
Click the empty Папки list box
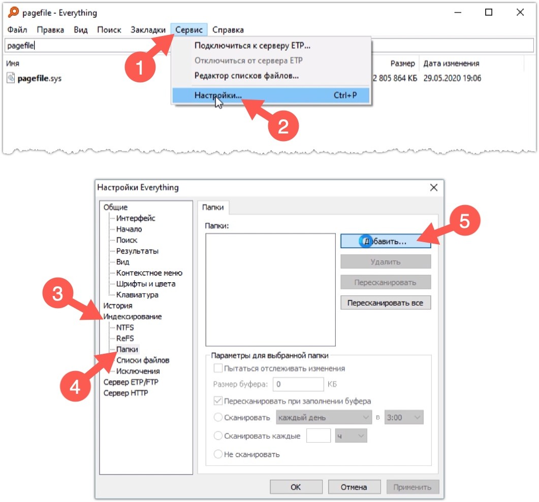click(271, 290)
